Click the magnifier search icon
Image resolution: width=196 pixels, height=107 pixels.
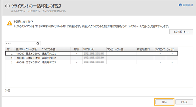38,43
